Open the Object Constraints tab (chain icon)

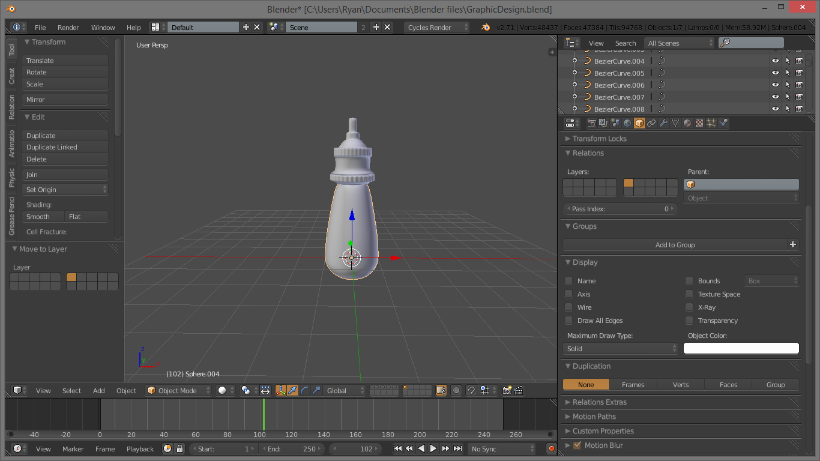click(x=651, y=123)
